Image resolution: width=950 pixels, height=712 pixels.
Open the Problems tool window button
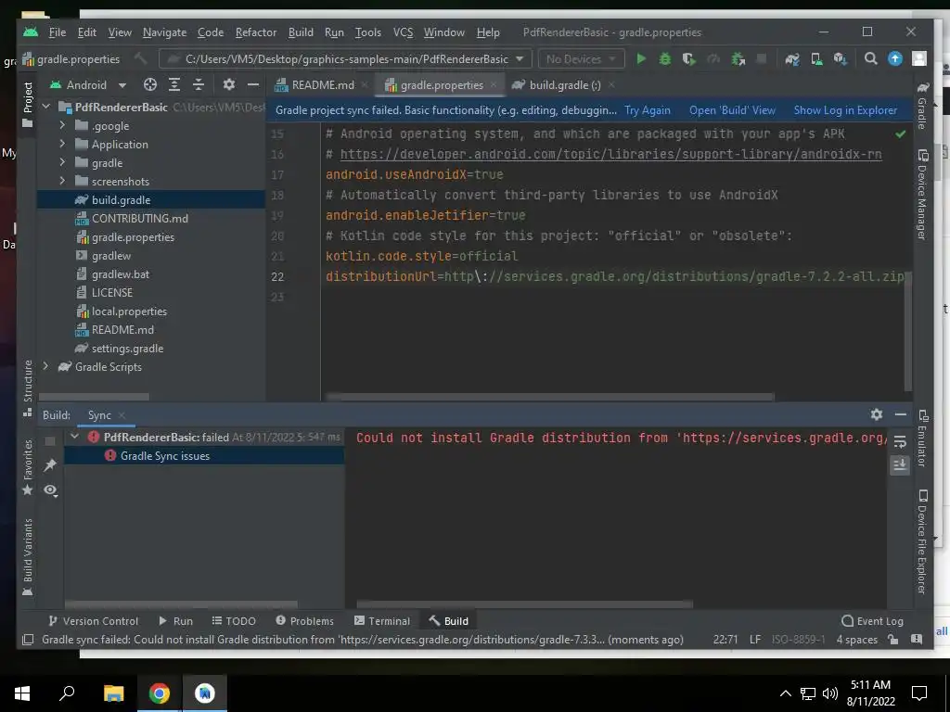(304, 620)
